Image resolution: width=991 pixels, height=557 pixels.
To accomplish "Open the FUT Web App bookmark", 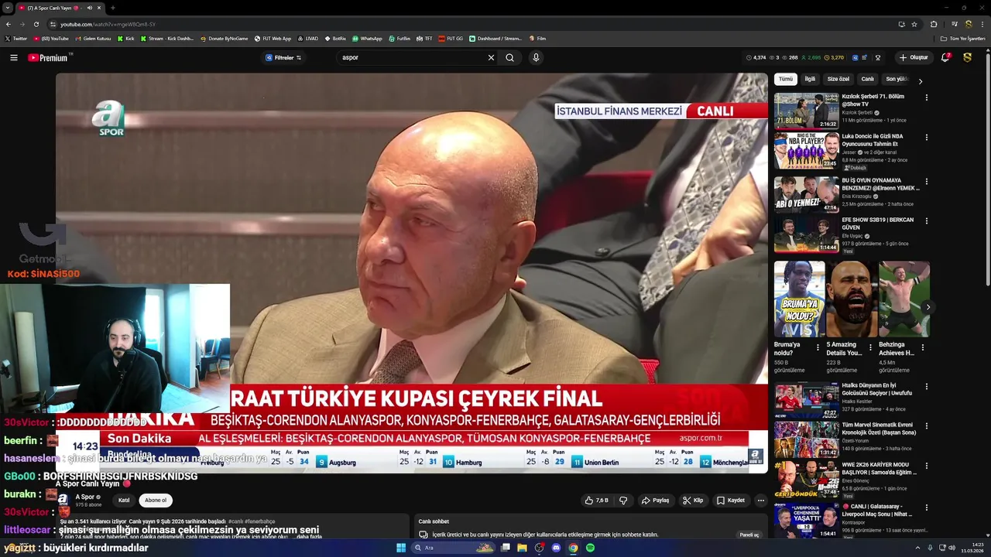I will point(273,38).
